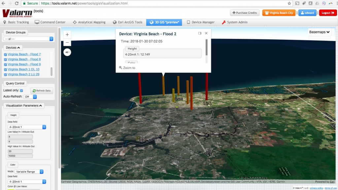Toggle checkbox for Virginia Beach 1 DL 10
The width and height of the screenshot is (338, 190).
point(5,69)
